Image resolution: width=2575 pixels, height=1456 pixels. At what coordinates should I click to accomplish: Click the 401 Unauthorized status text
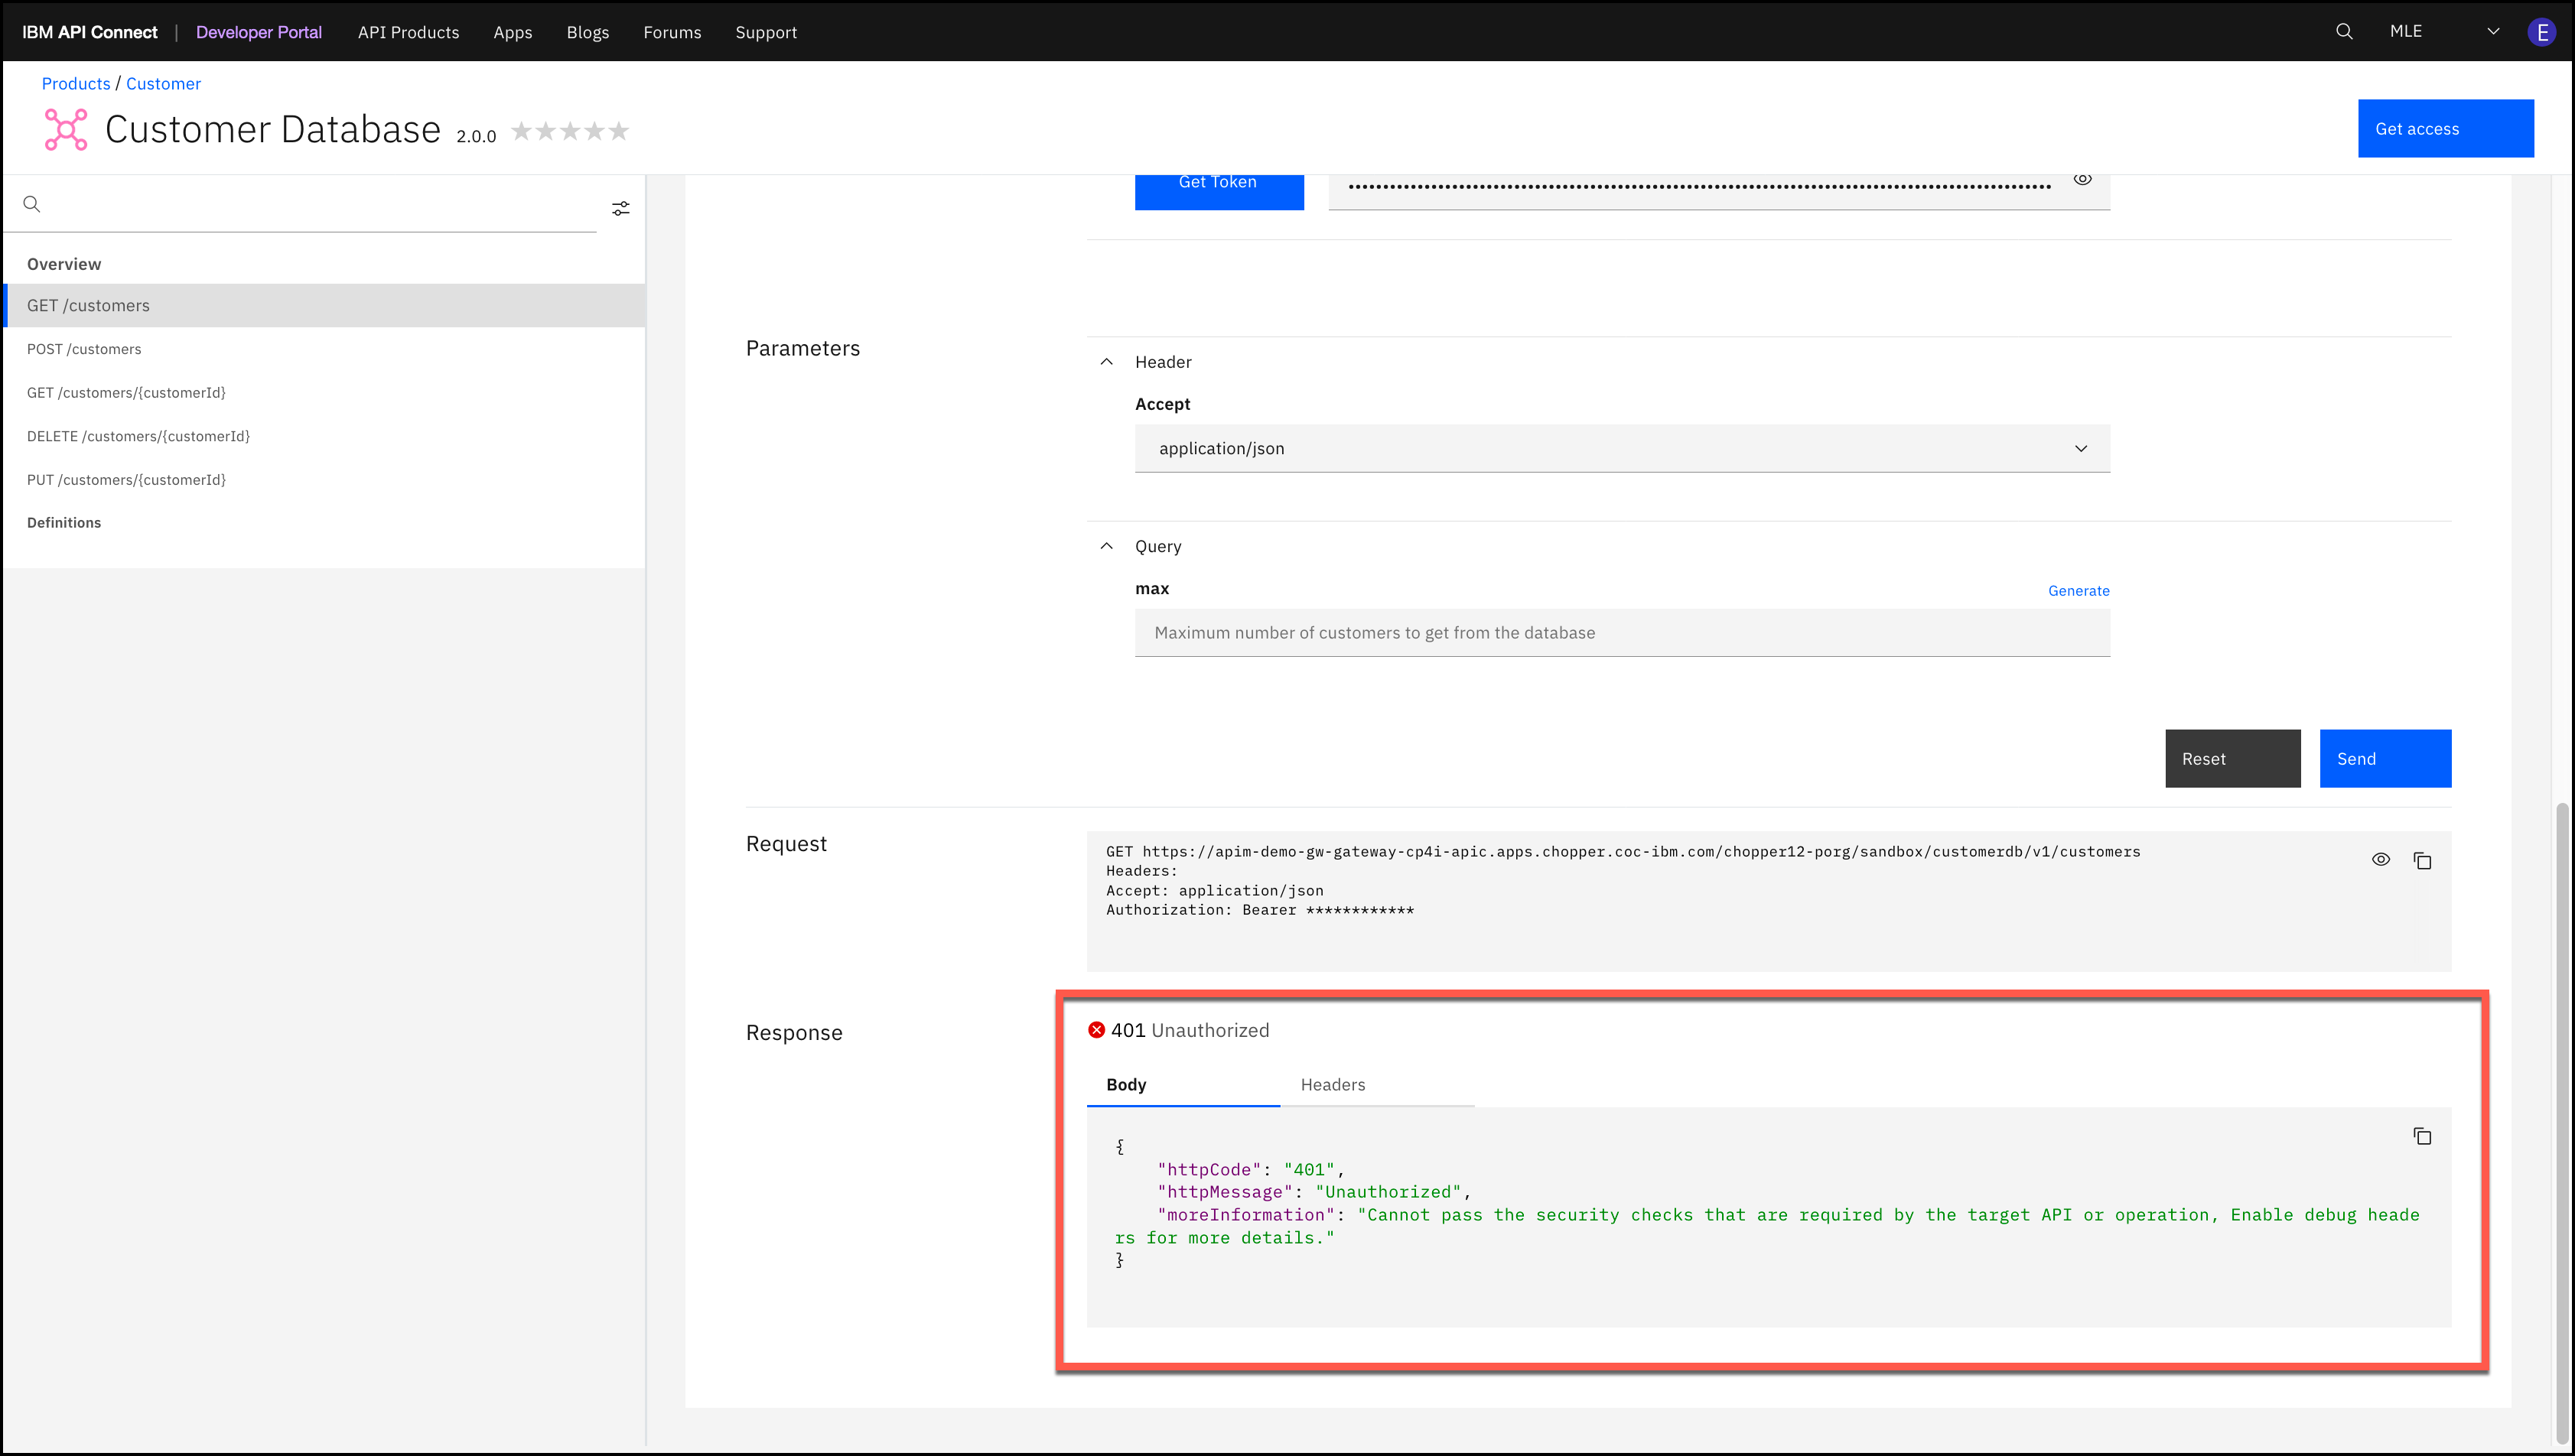click(1190, 1030)
